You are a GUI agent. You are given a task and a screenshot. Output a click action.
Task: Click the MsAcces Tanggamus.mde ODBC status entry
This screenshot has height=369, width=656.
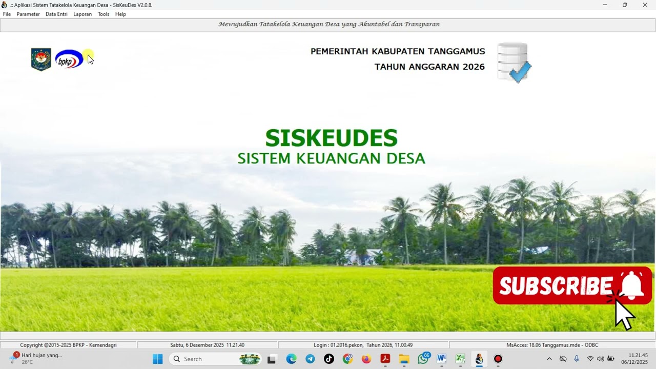[552, 345]
